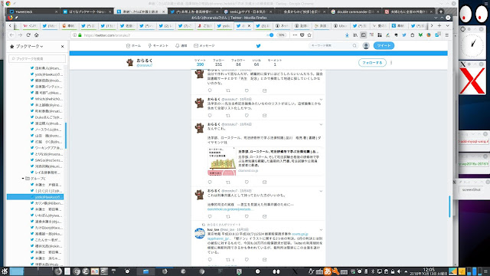Click フォローする button

(x=372, y=63)
